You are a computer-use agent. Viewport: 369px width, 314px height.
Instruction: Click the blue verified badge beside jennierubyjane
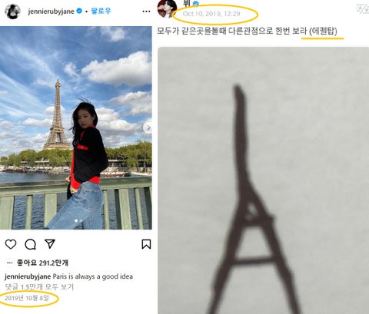click(x=79, y=11)
